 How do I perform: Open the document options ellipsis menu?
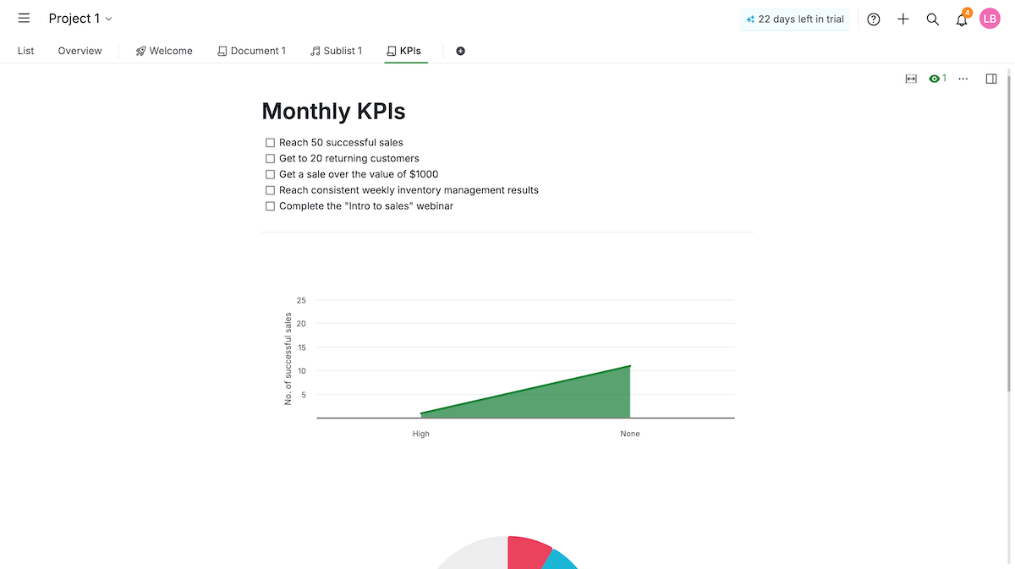click(x=963, y=78)
